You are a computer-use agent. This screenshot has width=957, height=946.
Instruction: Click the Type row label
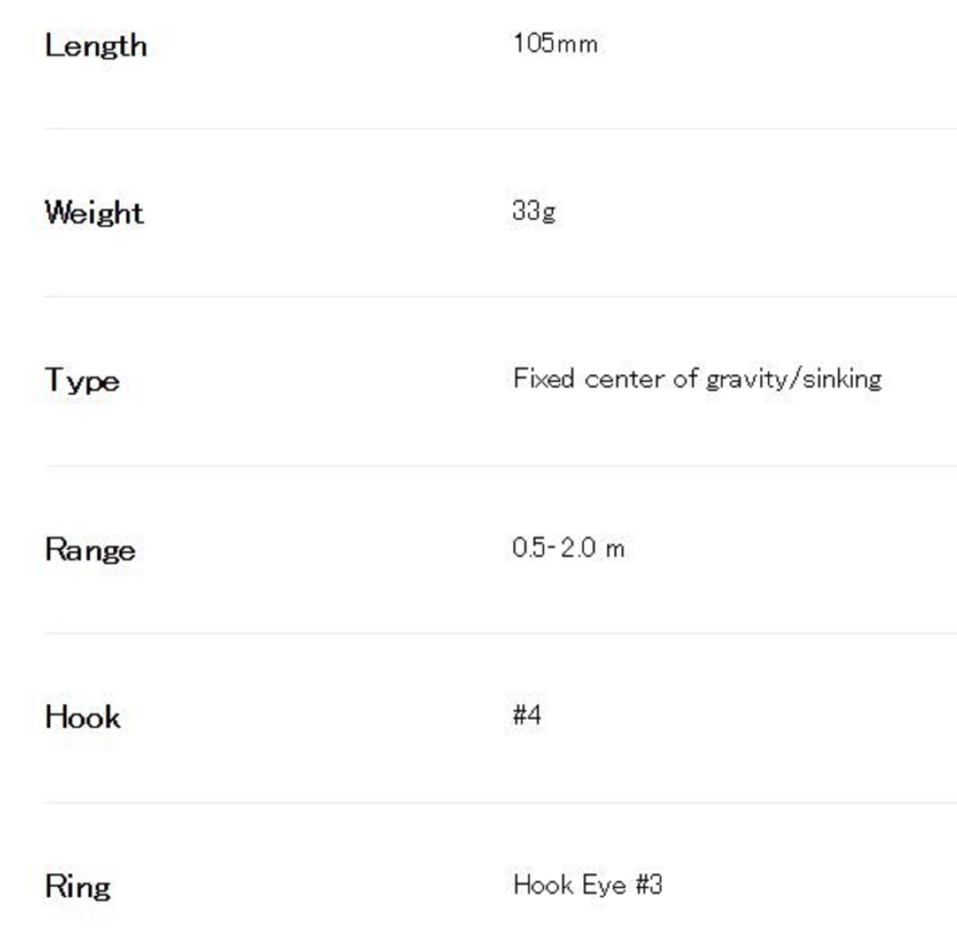point(82,380)
